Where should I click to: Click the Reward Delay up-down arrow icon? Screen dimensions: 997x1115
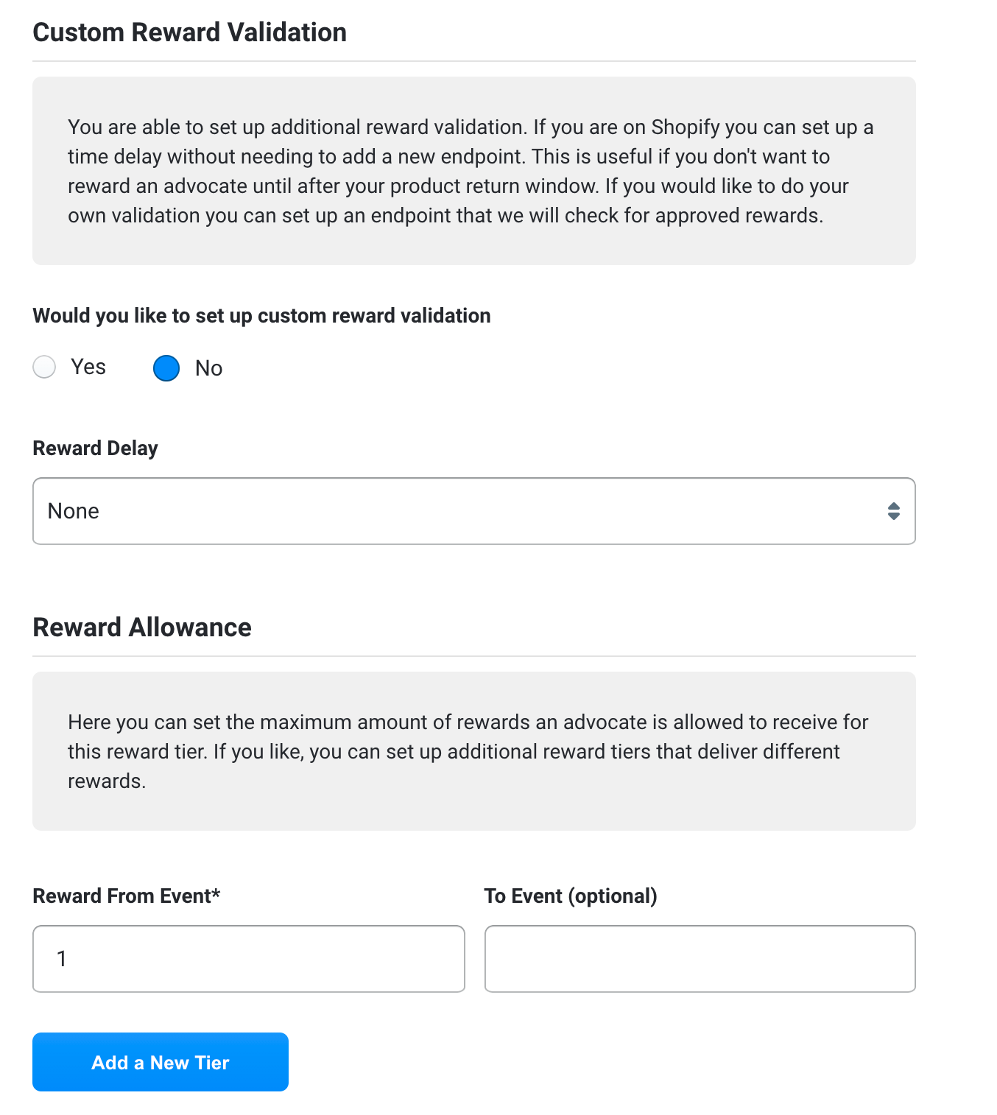click(893, 511)
